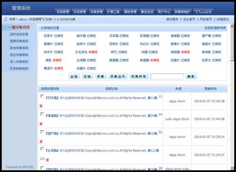The height and width of the screenshot is (172, 236).
Task: Click the red 查 link in 台湾剧 row
Action: [47, 160]
